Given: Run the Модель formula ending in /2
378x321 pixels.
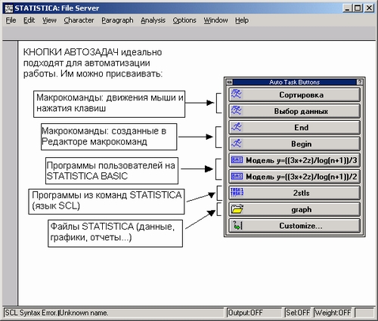Looking at the screenshot, I should click(294, 177).
